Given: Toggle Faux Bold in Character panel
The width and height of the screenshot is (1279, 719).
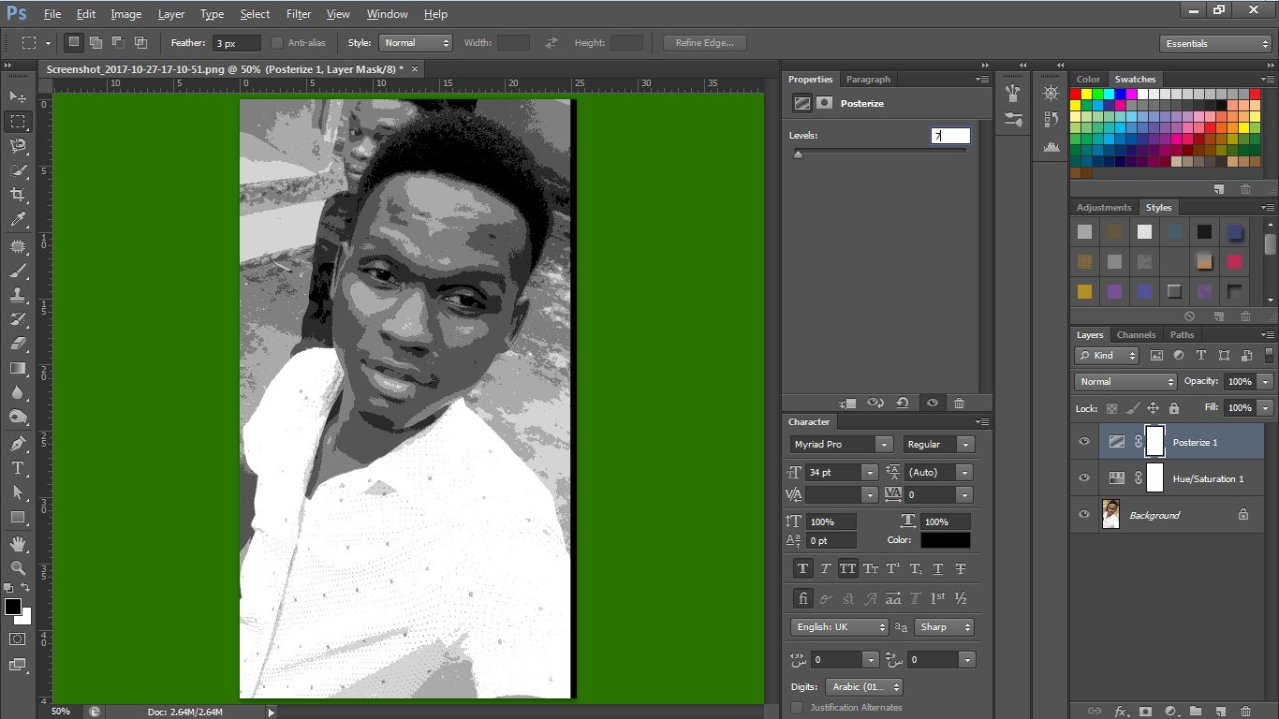Looking at the screenshot, I should [802, 568].
